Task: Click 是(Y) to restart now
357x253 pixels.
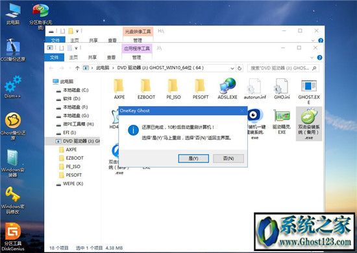Action: tap(193, 159)
